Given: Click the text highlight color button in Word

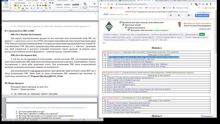Looking at the screenshot, I should 19,8.
